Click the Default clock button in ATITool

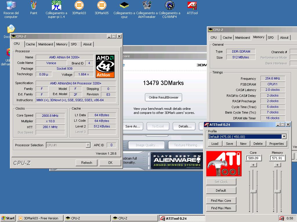[x=221, y=190]
